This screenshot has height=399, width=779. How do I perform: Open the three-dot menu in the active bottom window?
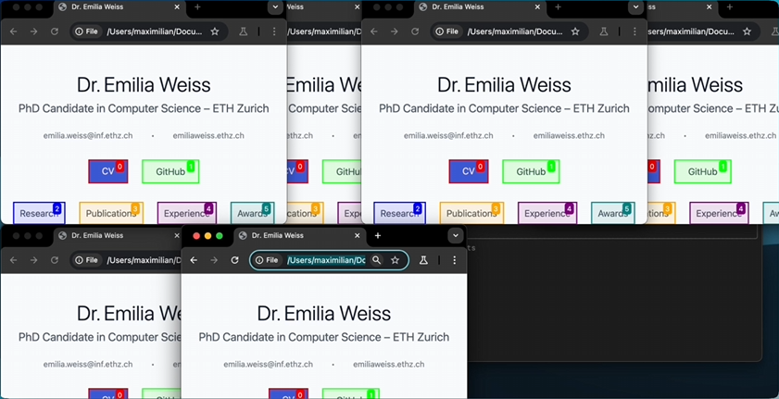coord(454,261)
